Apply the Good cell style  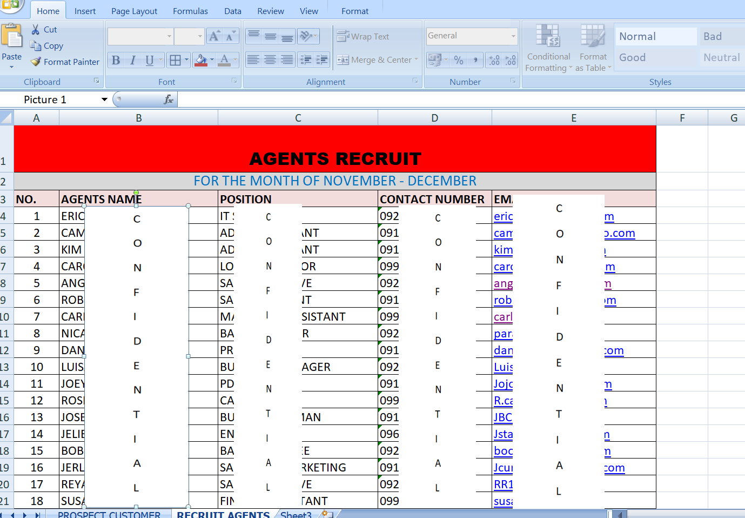point(656,57)
